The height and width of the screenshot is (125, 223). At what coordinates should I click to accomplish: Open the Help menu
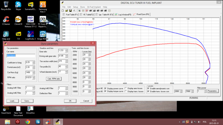click(x=105, y=7)
